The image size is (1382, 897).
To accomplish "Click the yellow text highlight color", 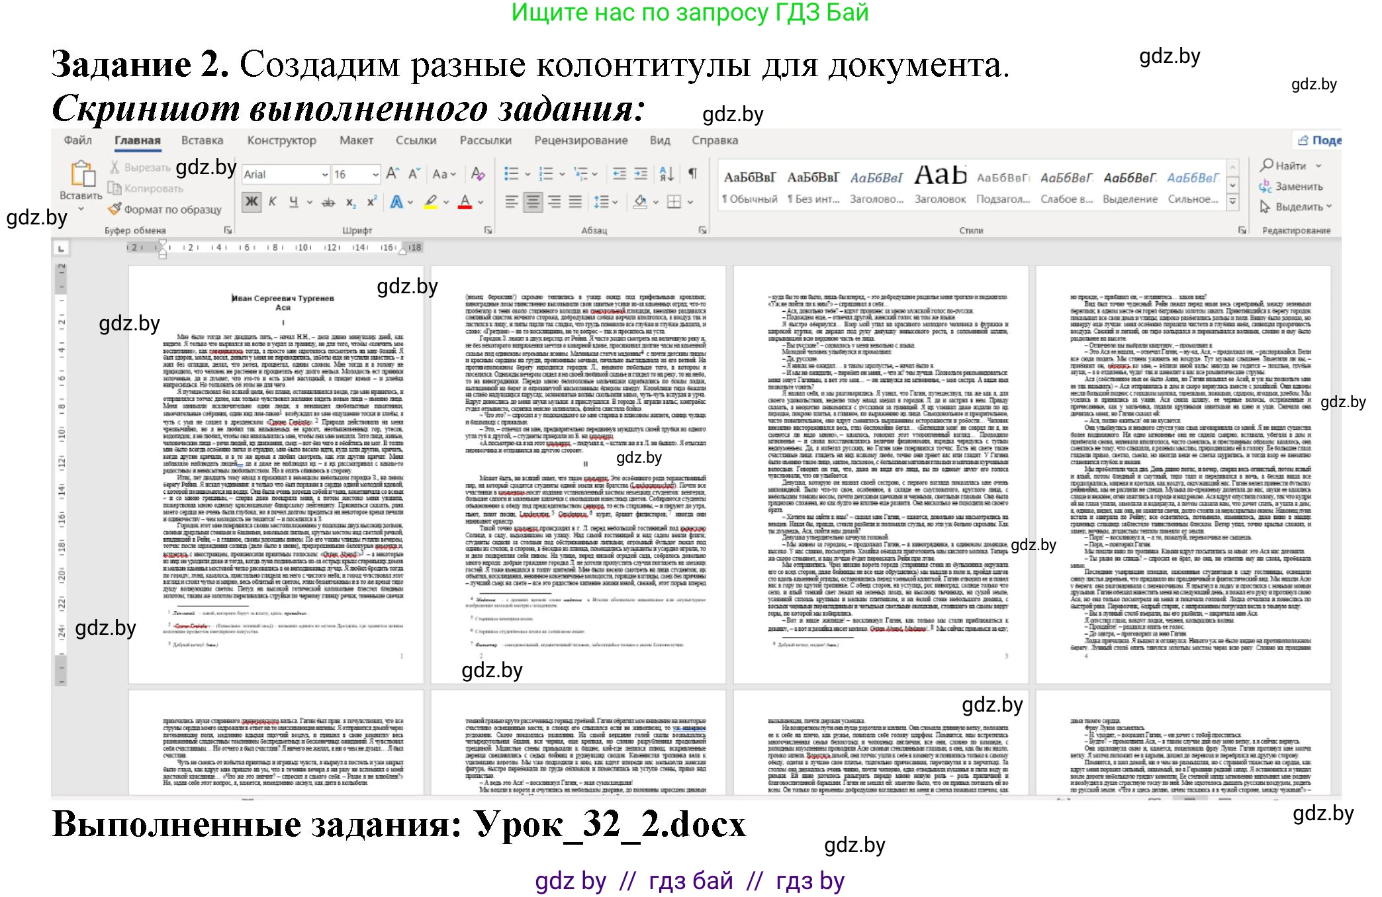I will (x=431, y=201).
